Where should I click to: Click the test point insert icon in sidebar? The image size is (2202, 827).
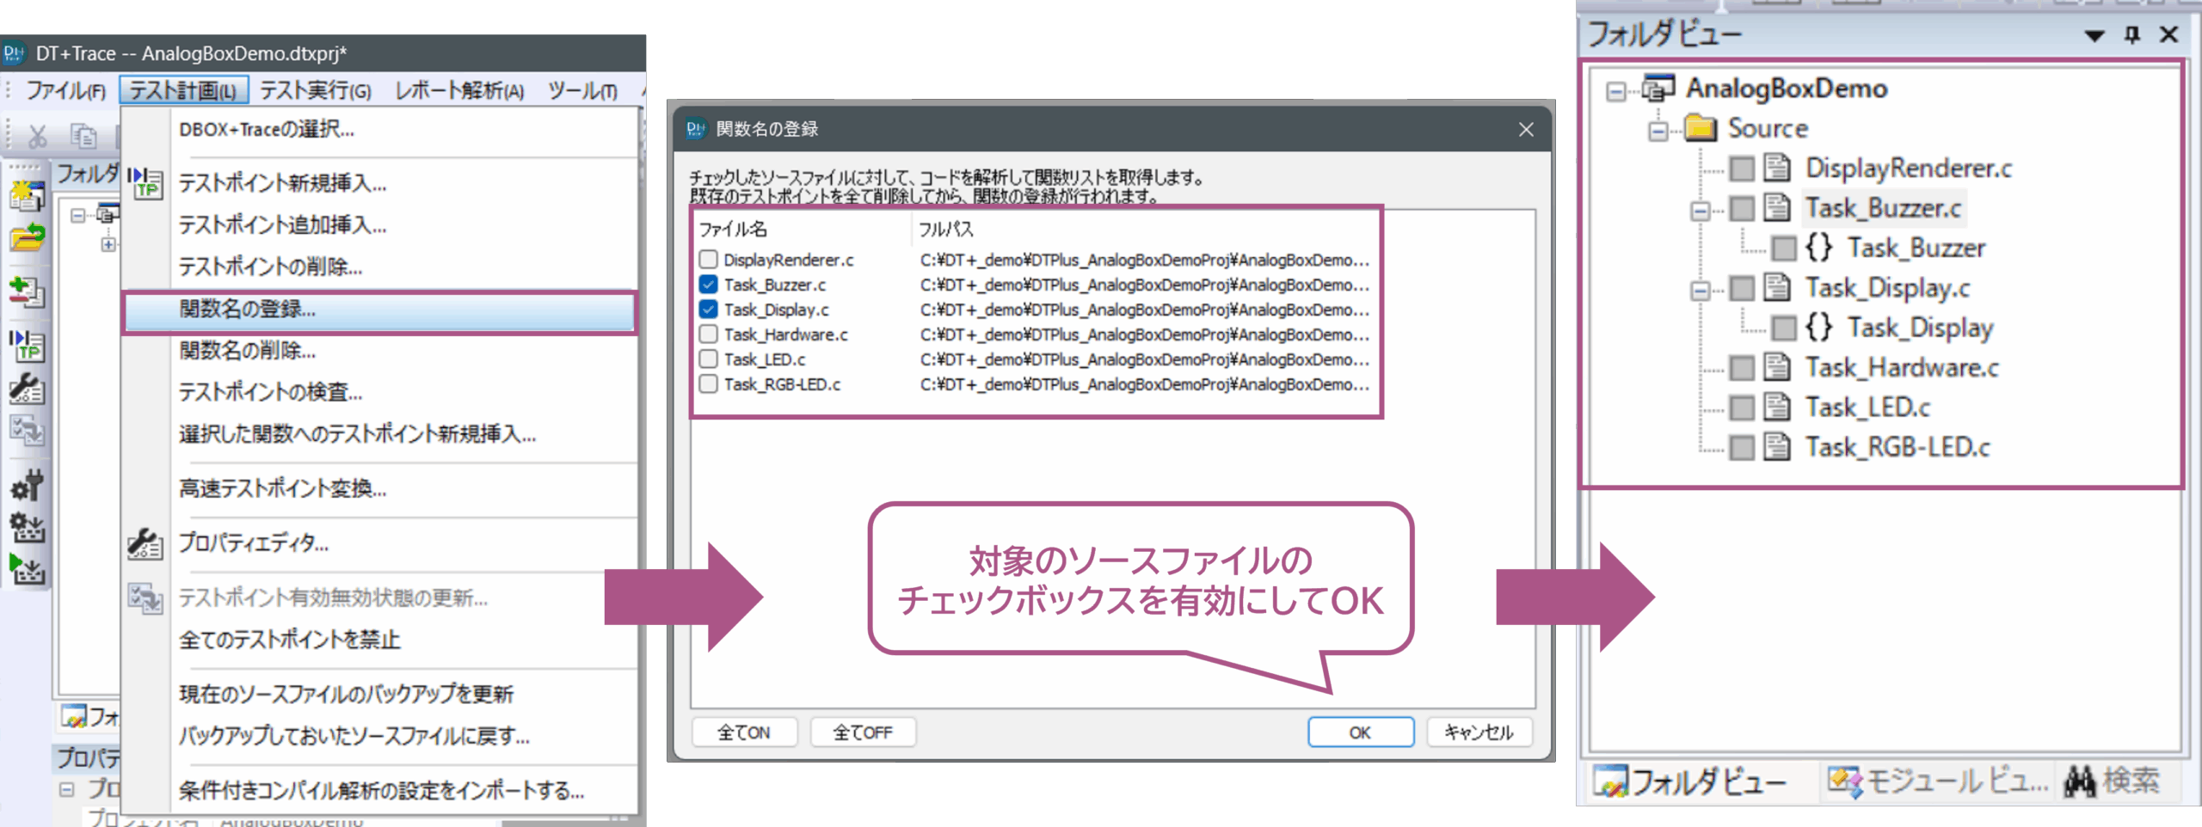[27, 346]
